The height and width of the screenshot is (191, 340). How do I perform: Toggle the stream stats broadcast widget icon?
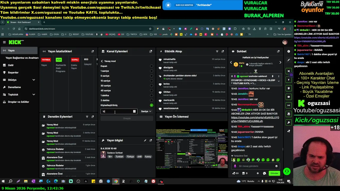coord(289,105)
